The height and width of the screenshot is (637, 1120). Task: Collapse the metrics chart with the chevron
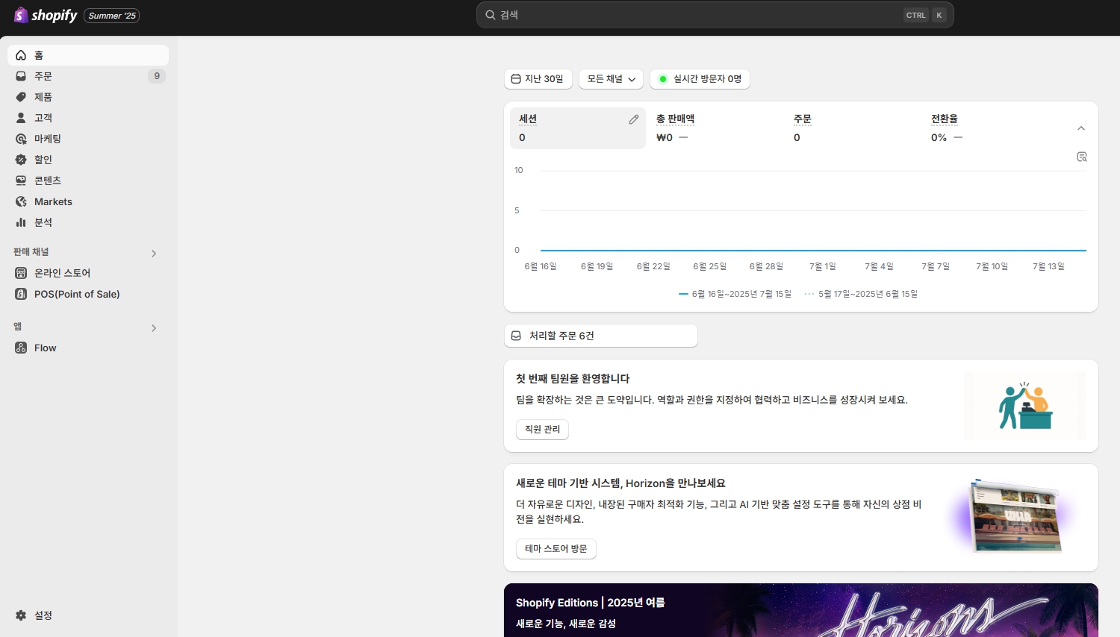pyautogui.click(x=1080, y=128)
